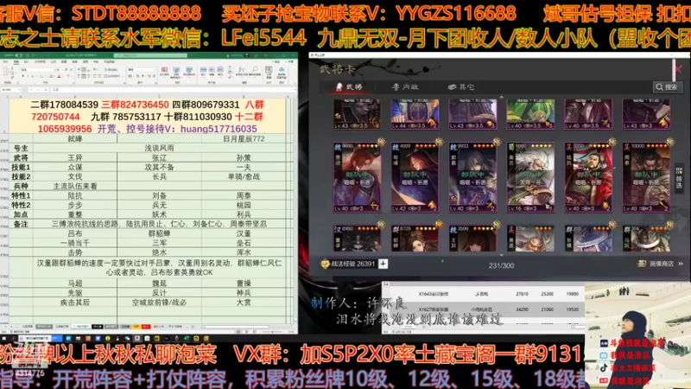Open Format as Table in Excel
This screenshot has width=691, height=389.
(176, 73)
